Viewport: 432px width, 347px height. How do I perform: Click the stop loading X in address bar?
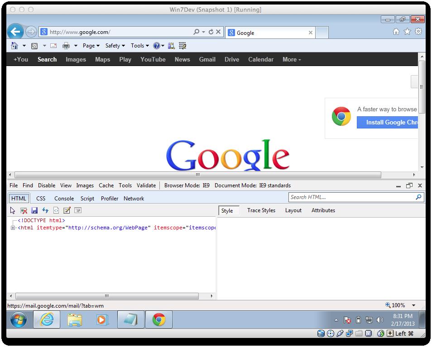tap(218, 32)
